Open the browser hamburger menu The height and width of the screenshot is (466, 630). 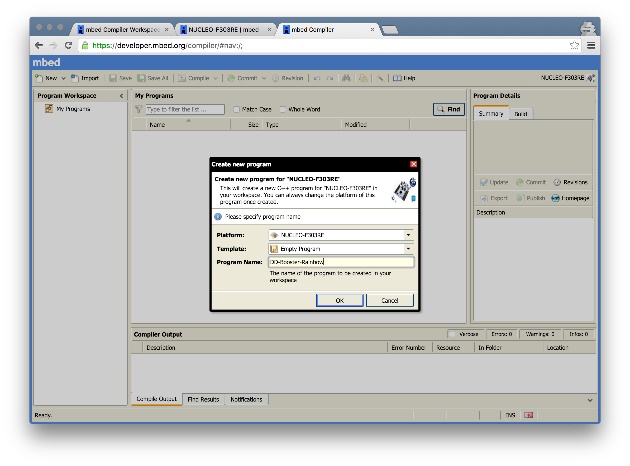[591, 45]
